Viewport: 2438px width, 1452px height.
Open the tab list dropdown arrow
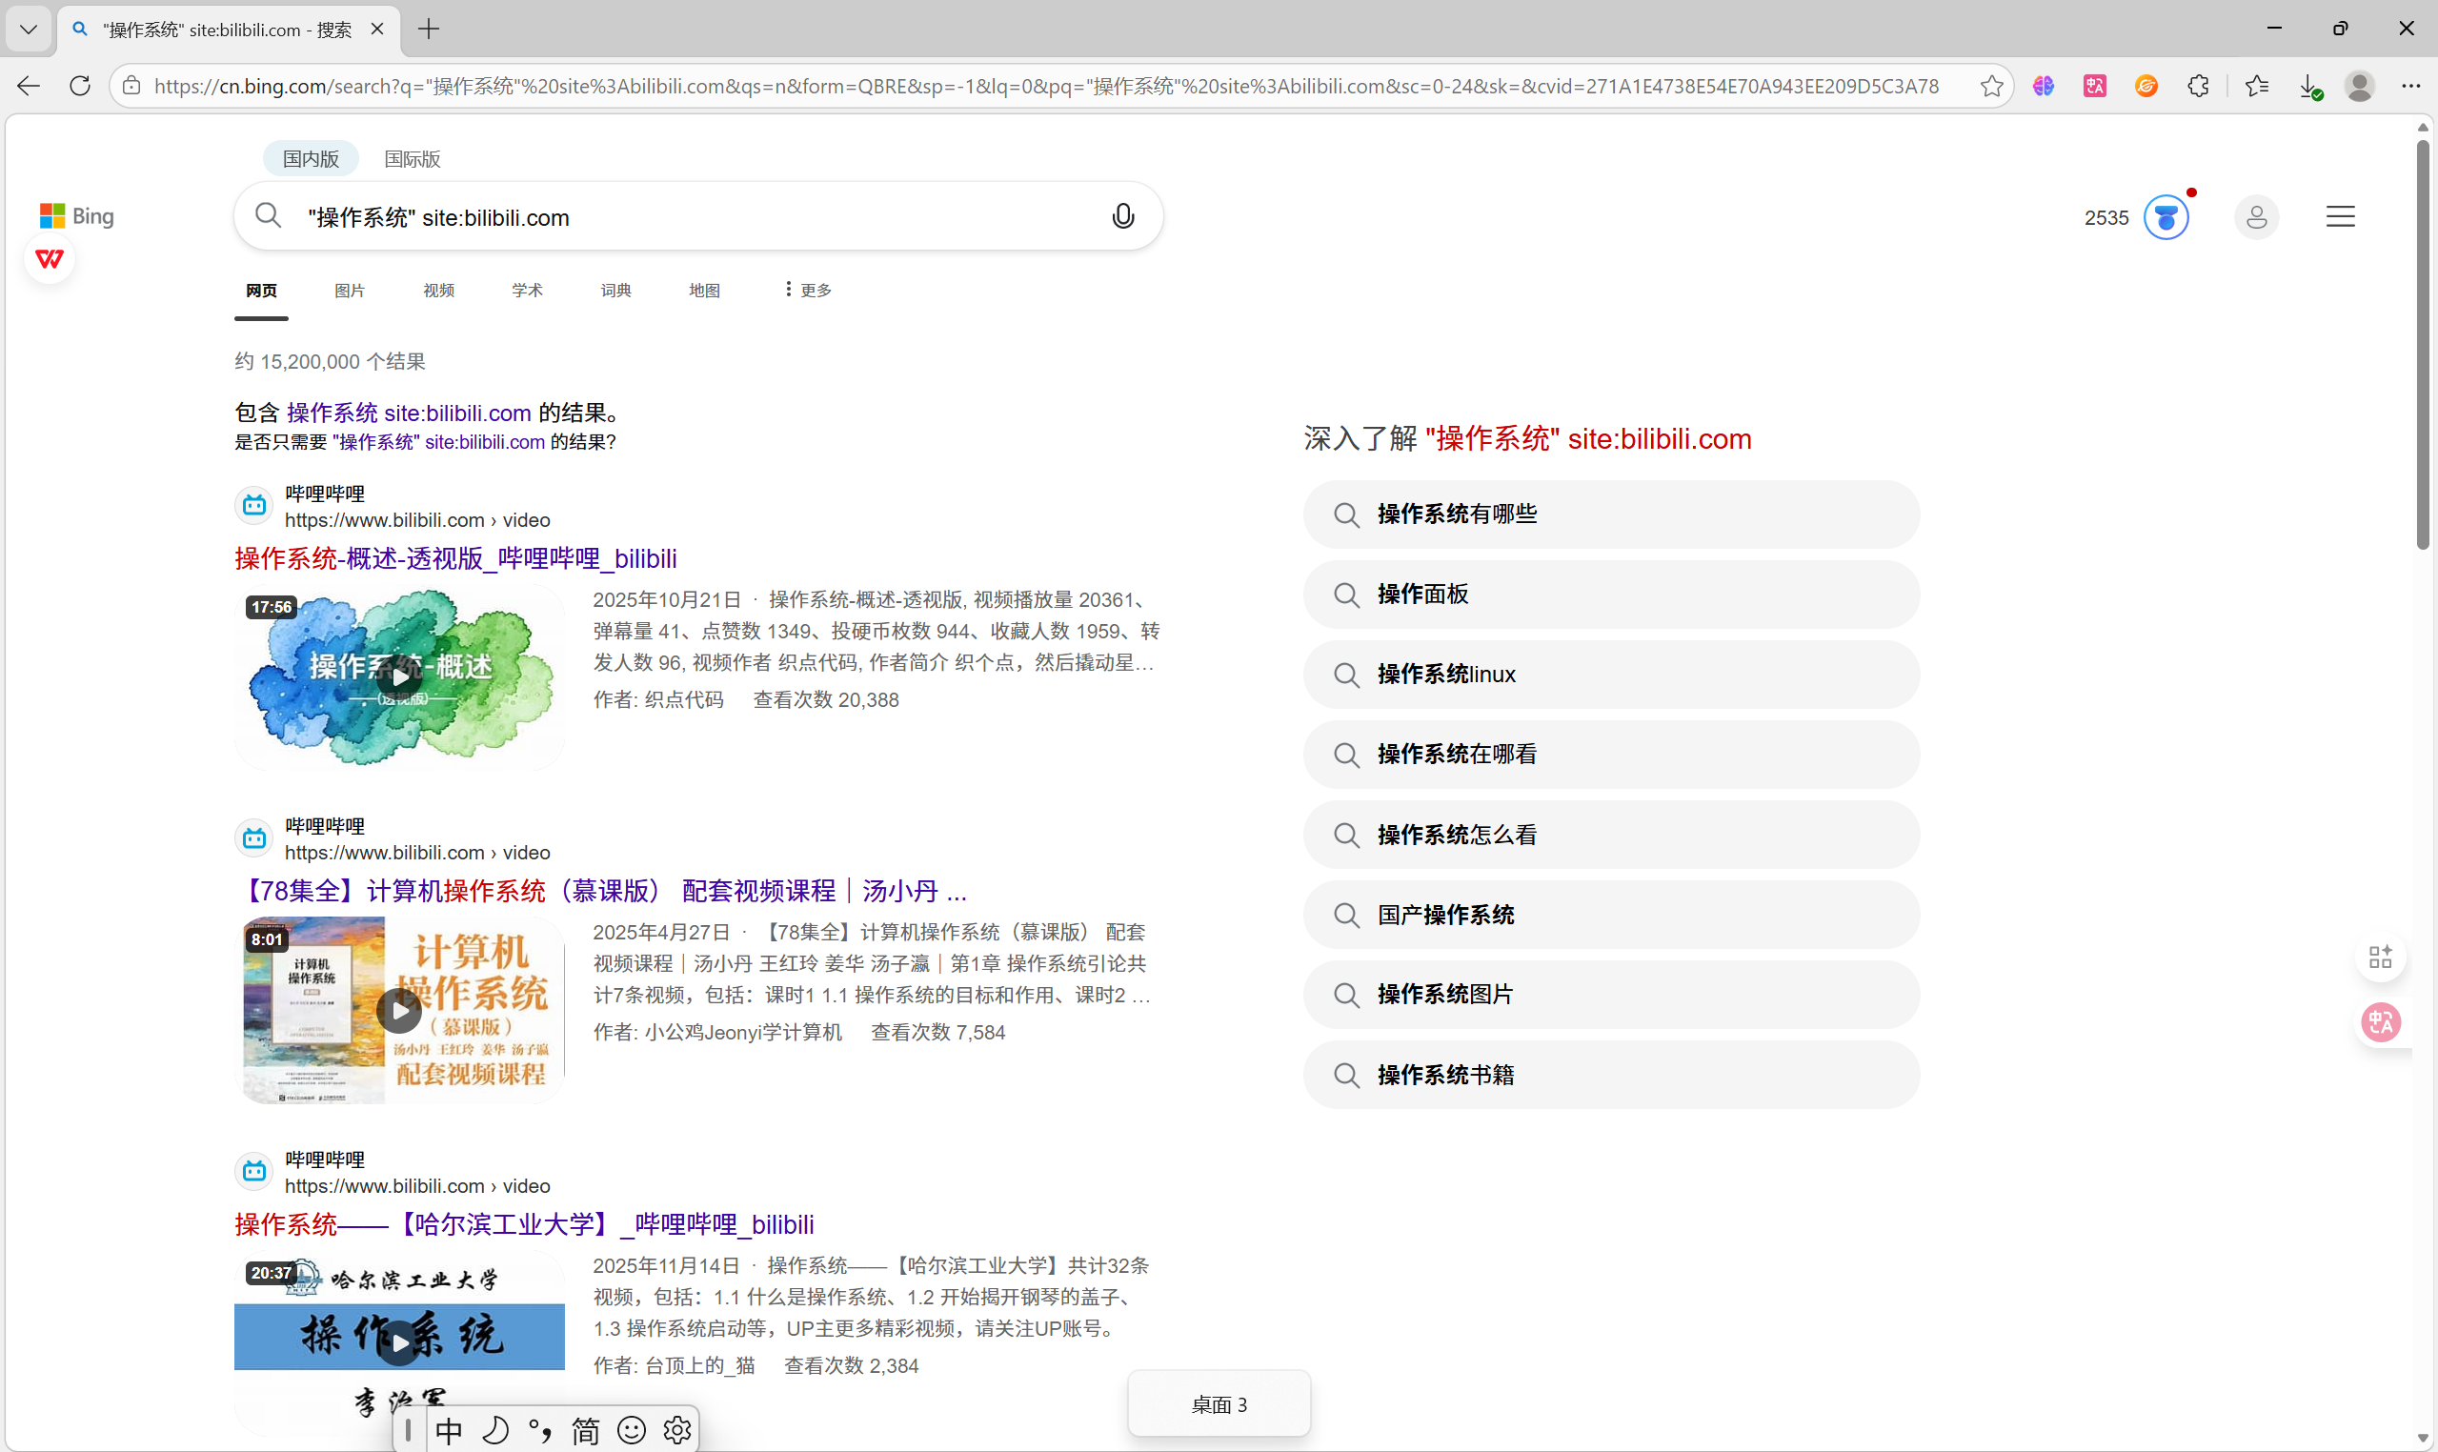(x=29, y=30)
